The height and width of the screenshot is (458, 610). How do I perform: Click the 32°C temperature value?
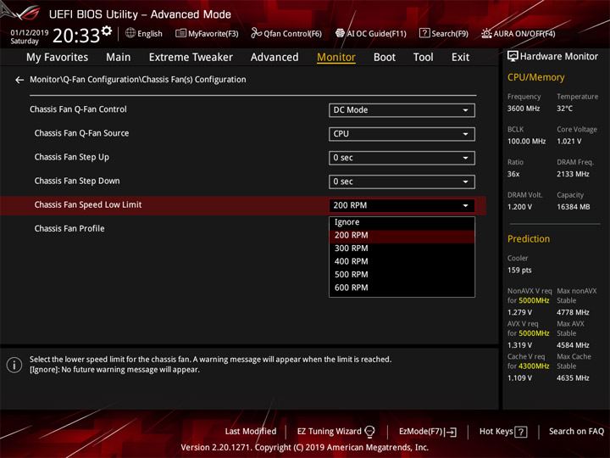(x=564, y=109)
